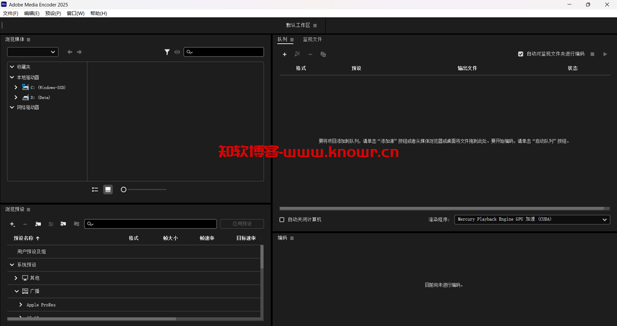Collapse the 本地驱动器 tree node
The image size is (617, 326).
[x=12, y=77]
